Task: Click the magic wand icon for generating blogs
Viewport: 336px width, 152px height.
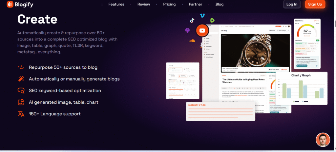Action: [21, 79]
